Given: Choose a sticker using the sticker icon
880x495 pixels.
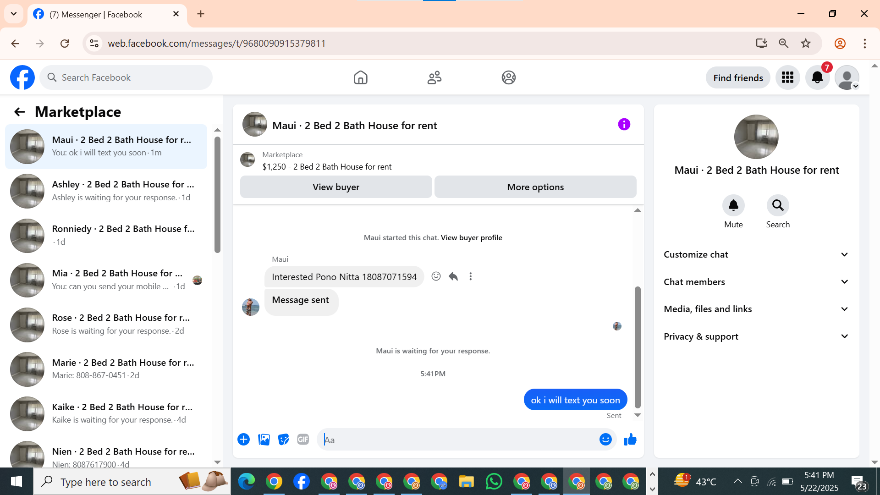Looking at the screenshot, I should coord(284,440).
